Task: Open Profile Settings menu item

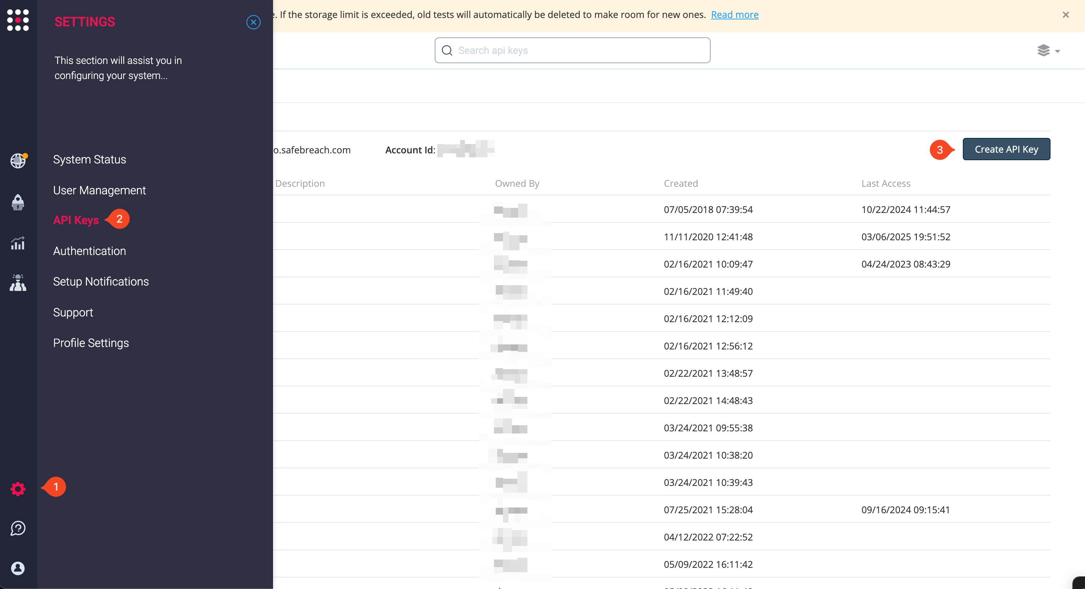Action: pos(91,343)
